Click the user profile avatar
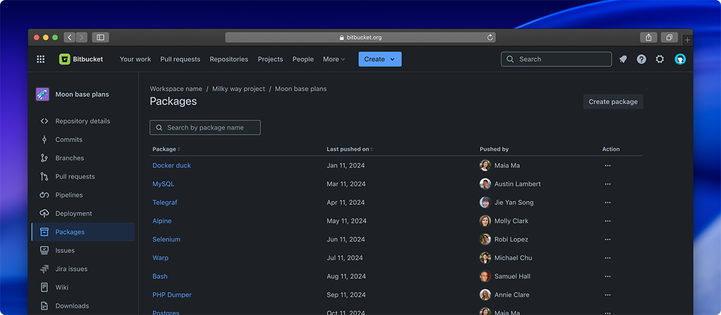721x315 pixels. (x=680, y=59)
